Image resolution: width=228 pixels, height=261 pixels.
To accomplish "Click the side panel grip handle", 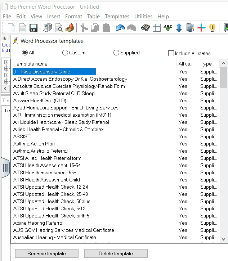I will 5,168.
